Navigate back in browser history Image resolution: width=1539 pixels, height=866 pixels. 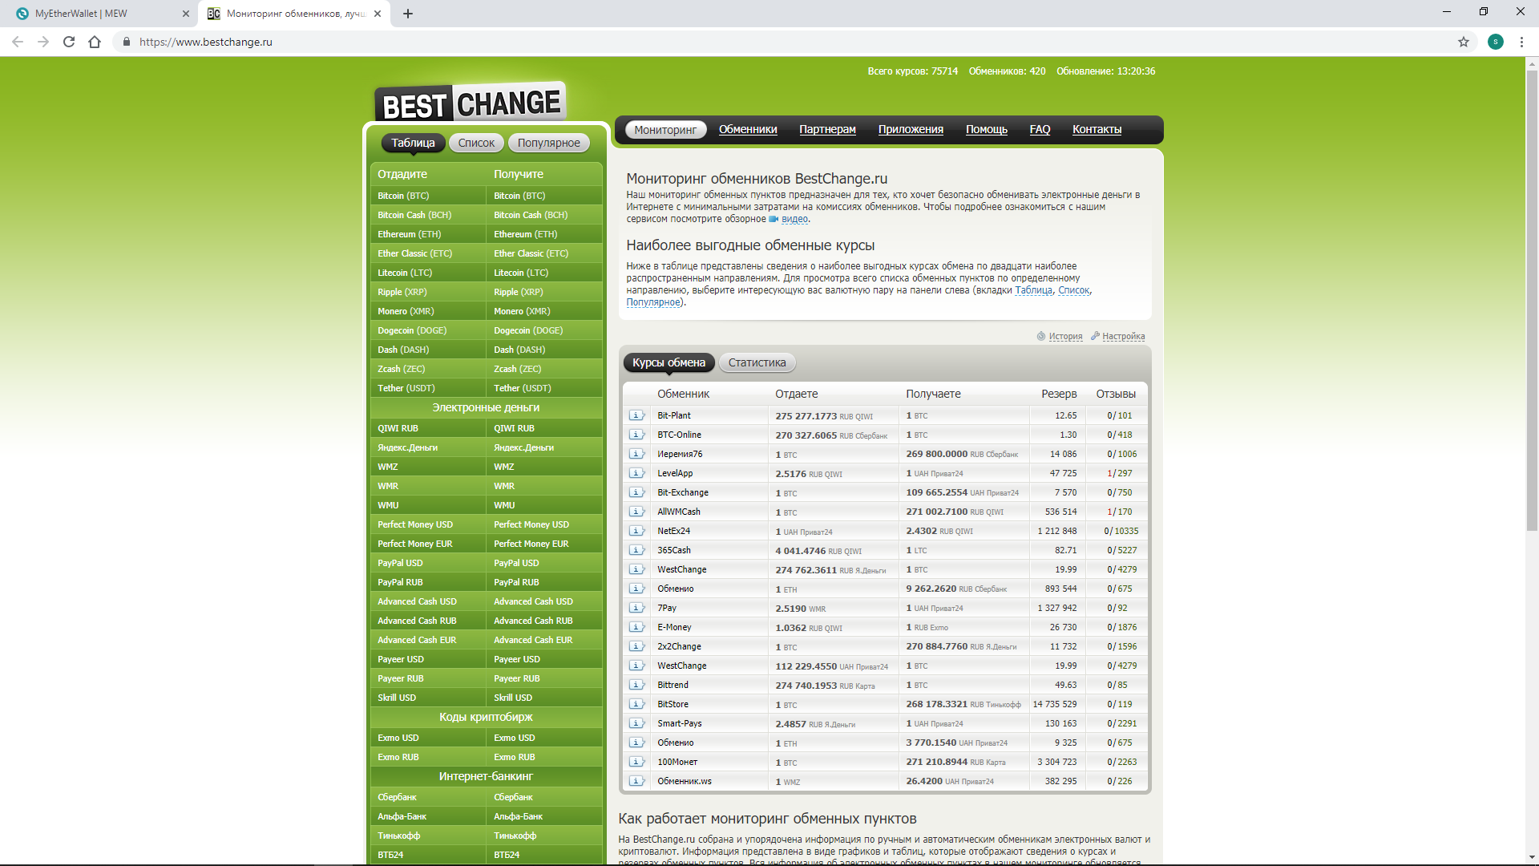click(18, 42)
